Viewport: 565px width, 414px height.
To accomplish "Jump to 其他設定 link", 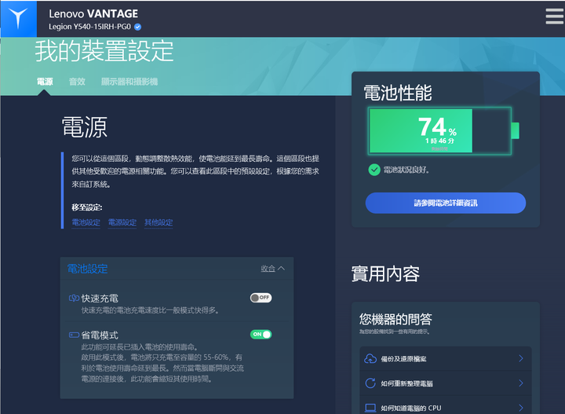I will (159, 222).
